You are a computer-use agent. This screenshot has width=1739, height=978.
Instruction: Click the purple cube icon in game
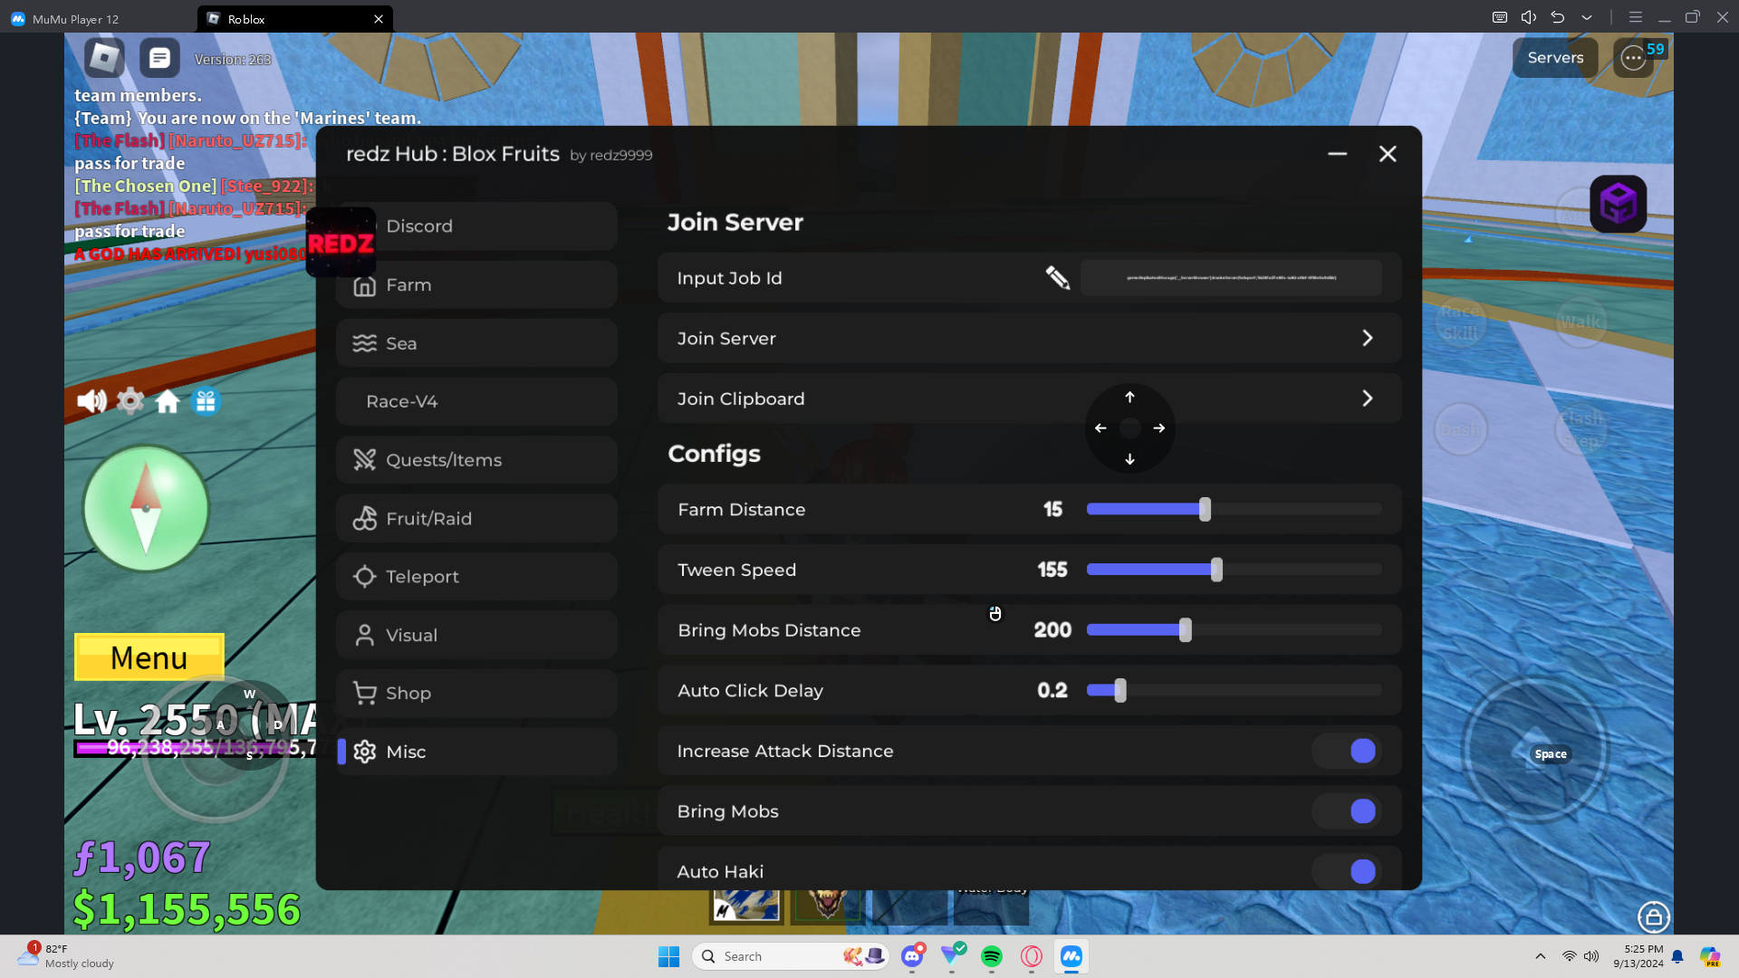pyautogui.click(x=1619, y=204)
